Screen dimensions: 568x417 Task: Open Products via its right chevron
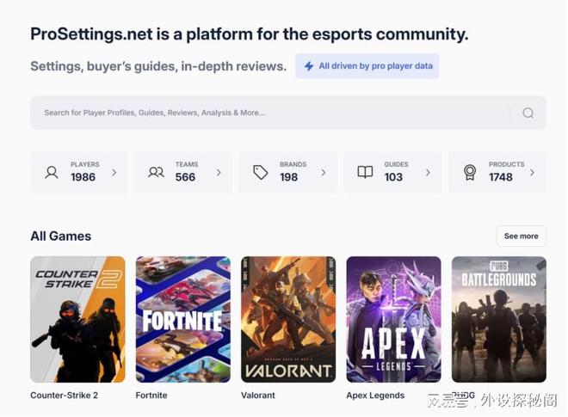pyautogui.click(x=532, y=172)
